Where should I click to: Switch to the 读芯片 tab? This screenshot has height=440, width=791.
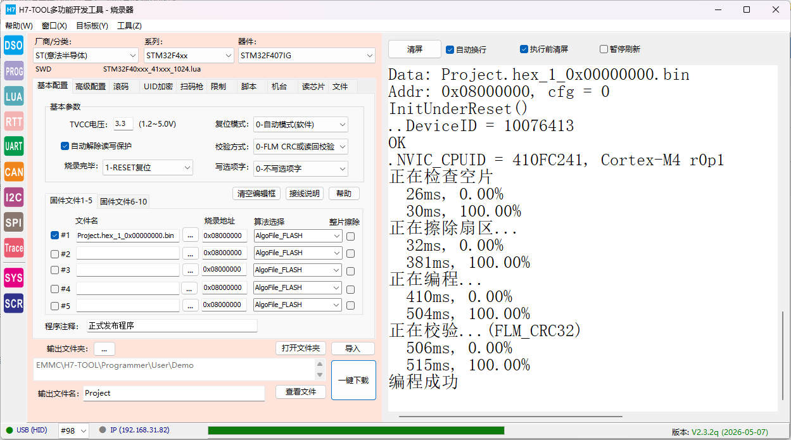pos(313,87)
